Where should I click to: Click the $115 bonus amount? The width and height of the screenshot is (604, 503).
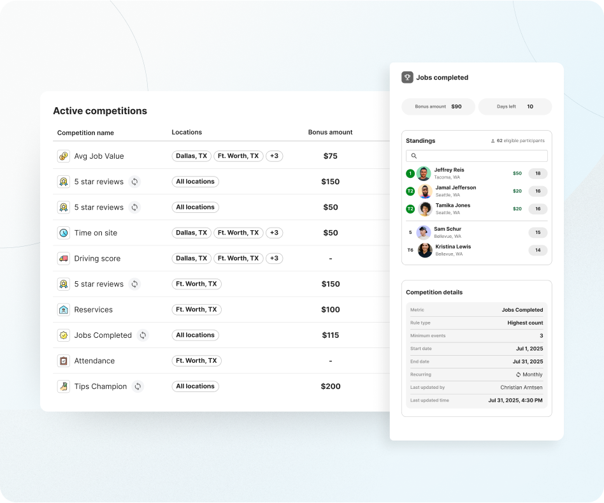click(x=331, y=335)
